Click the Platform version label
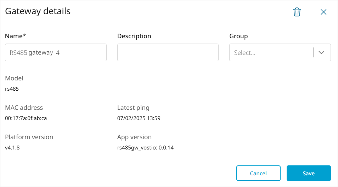 29,137
